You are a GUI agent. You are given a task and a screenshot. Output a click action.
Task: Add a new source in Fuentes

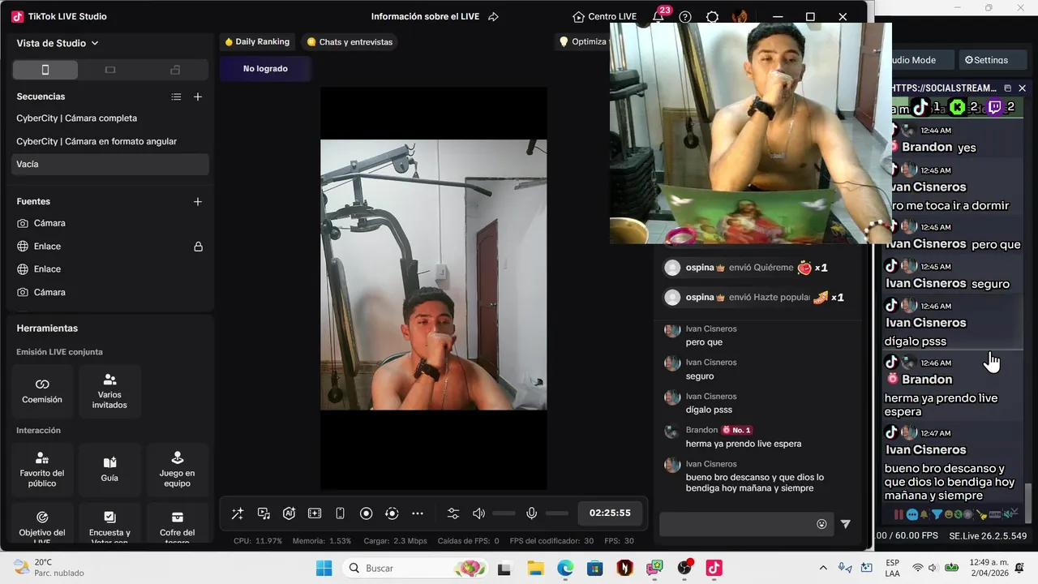198,201
